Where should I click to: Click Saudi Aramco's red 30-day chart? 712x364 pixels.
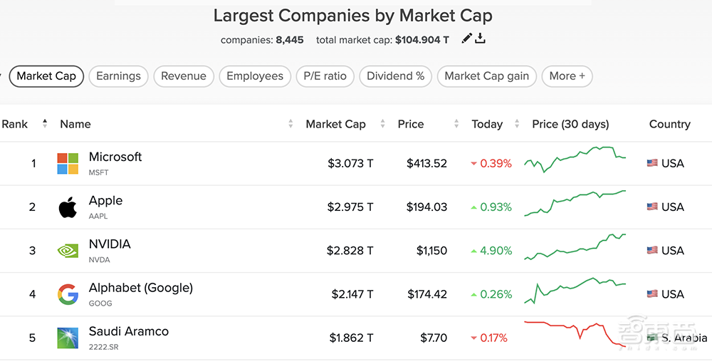[x=575, y=333]
